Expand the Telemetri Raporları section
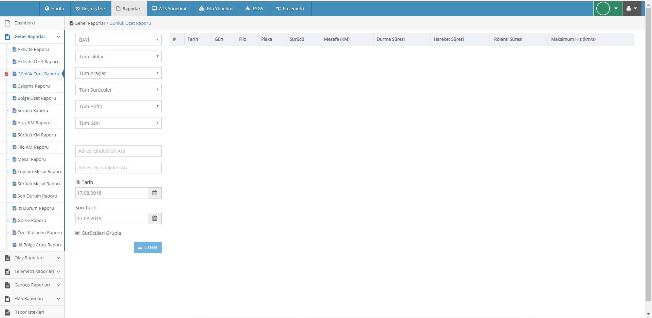Screen dimensions: 652x318 (x=32, y=272)
